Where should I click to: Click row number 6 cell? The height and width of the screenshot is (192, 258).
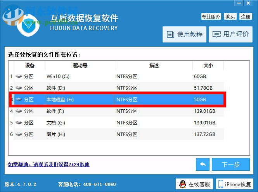11,134
